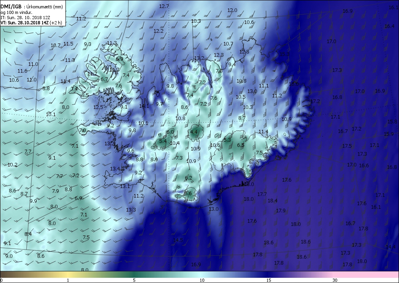The height and width of the screenshot is (283, 399).
Task: Click the 13.1 value on the south coast
Action: point(125,186)
